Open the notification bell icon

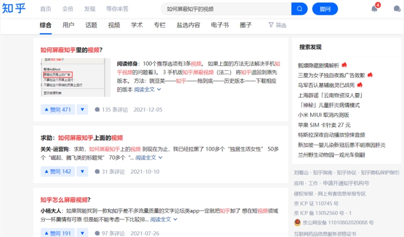tap(374, 9)
